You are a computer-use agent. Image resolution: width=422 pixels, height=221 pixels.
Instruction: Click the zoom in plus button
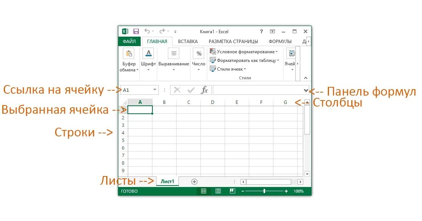click(x=286, y=191)
